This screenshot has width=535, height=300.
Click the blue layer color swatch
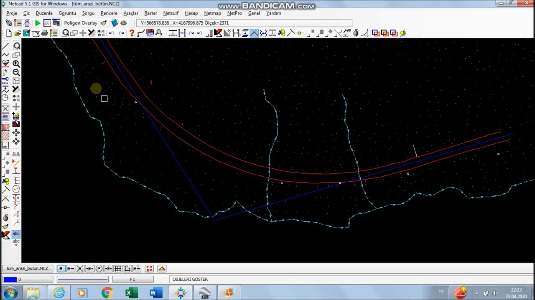click(10, 280)
